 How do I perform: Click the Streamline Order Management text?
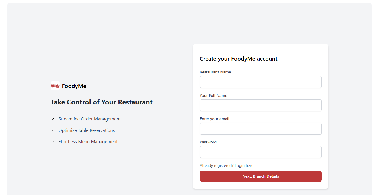(x=90, y=119)
